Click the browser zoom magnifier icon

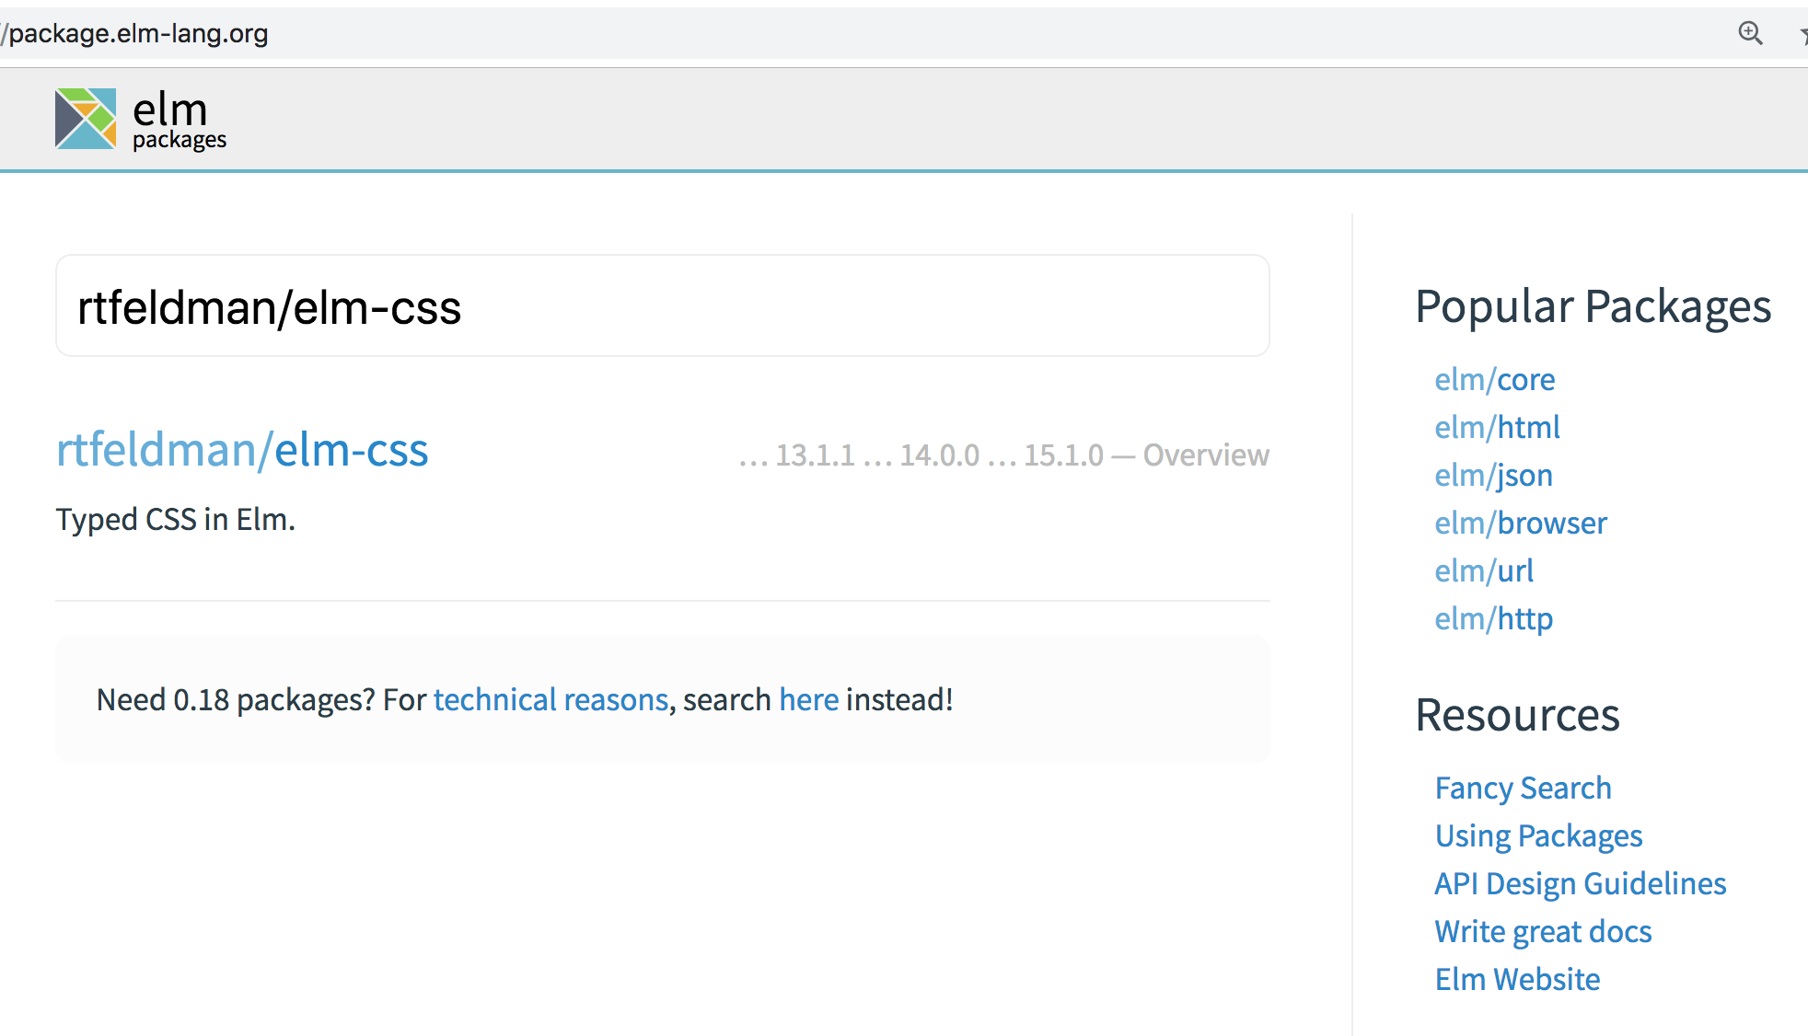tap(1750, 33)
